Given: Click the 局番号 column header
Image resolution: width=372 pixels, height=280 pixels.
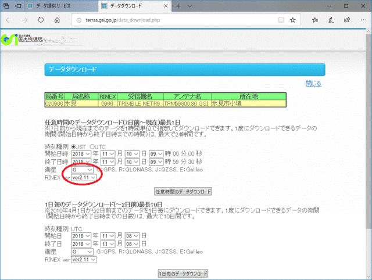Looking at the screenshot, I should pos(54,96).
